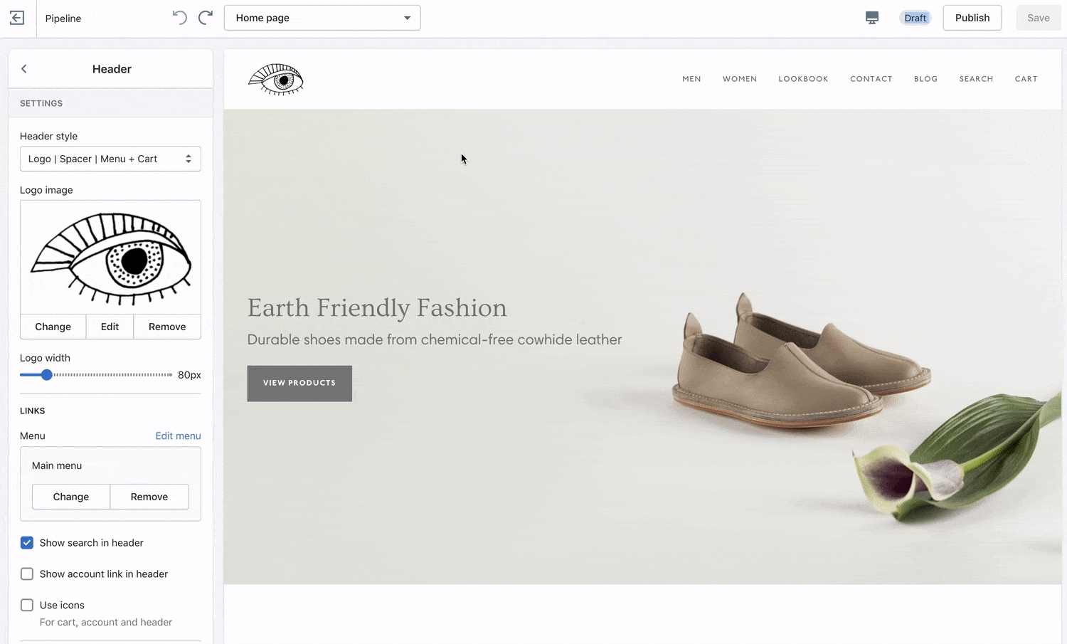
Task: Open the Home page template dropdown
Action: tap(322, 18)
